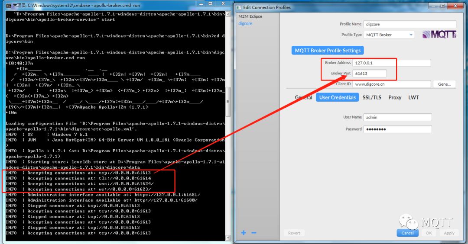Click the wss://0.0.0.0:61624/ text in cmd
This screenshot has width=468, height=244.
pyautogui.click(x=126, y=184)
